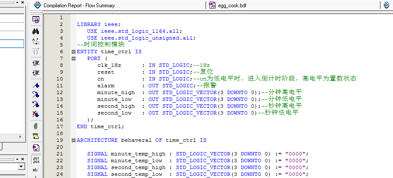Click the comment '--复位' on reset line
The height and width of the screenshot is (178, 393).
tap(203, 72)
